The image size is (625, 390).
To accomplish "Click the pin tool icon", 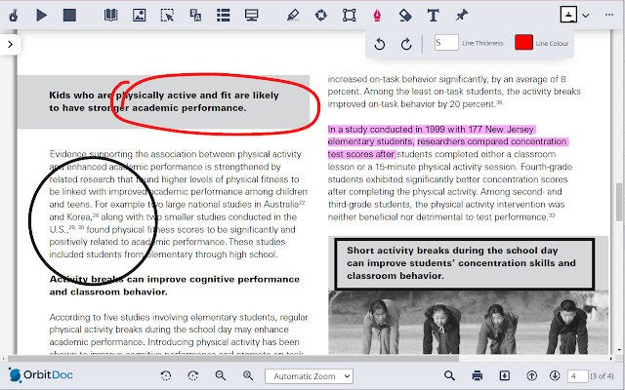I will point(461,16).
